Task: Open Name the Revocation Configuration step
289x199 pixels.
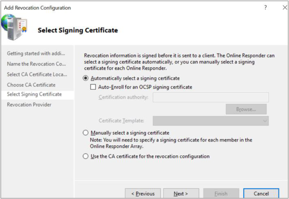Action: pyautogui.click(x=36, y=64)
